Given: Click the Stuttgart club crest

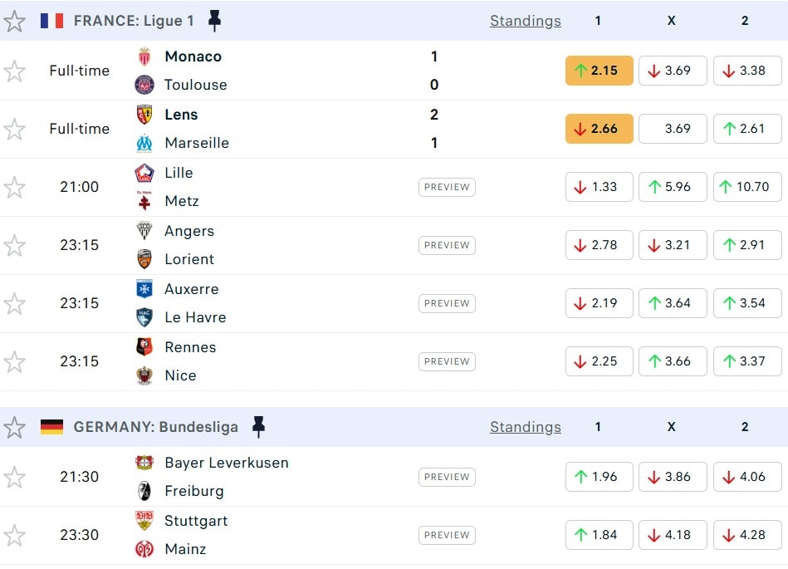Looking at the screenshot, I should [x=144, y=521].
